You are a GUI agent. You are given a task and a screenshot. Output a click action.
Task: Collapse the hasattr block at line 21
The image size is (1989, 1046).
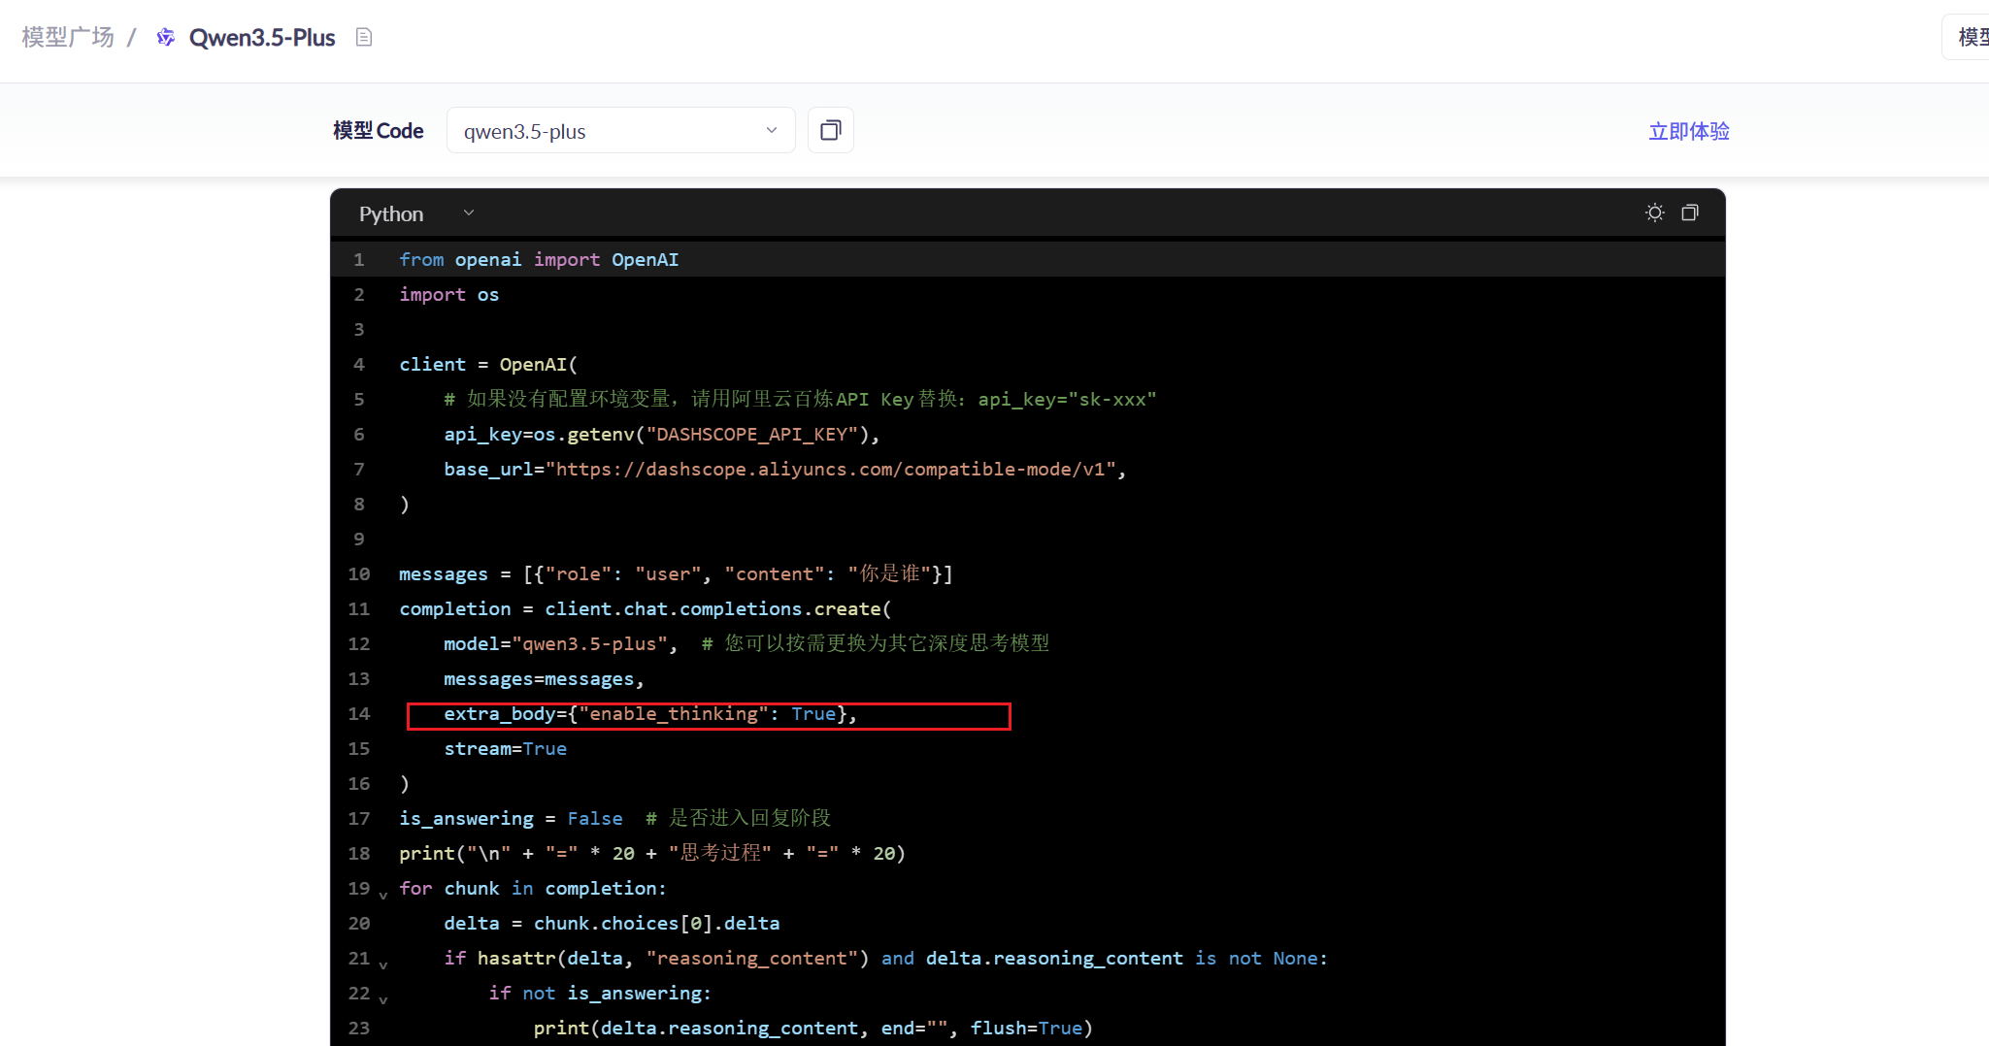point(383,964)
